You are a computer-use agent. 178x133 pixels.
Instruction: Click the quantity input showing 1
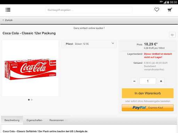click(148, 81)
